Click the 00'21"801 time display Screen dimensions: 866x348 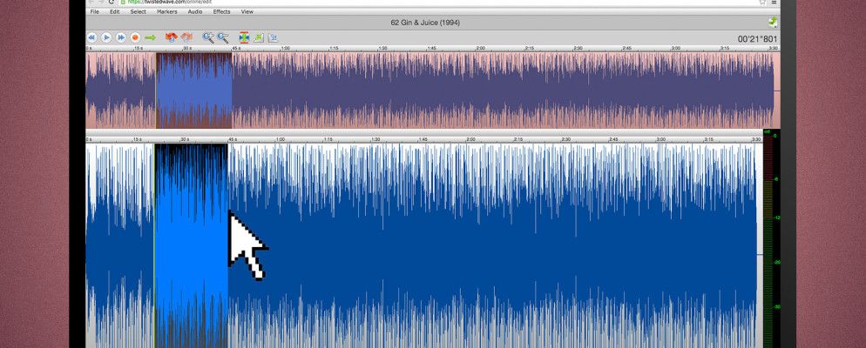(757, 39)
